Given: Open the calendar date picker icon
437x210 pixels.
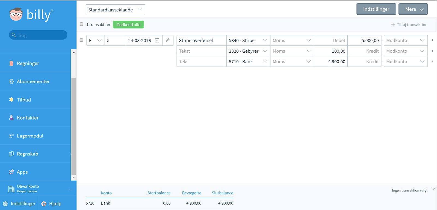Looking at the screenshot, I should tap(157, 40).
